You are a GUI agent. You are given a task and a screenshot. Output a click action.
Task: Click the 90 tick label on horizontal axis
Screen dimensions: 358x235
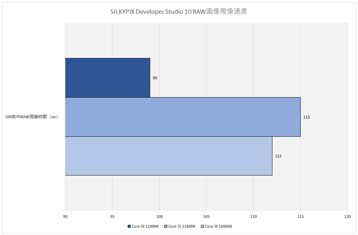[65, 217]
